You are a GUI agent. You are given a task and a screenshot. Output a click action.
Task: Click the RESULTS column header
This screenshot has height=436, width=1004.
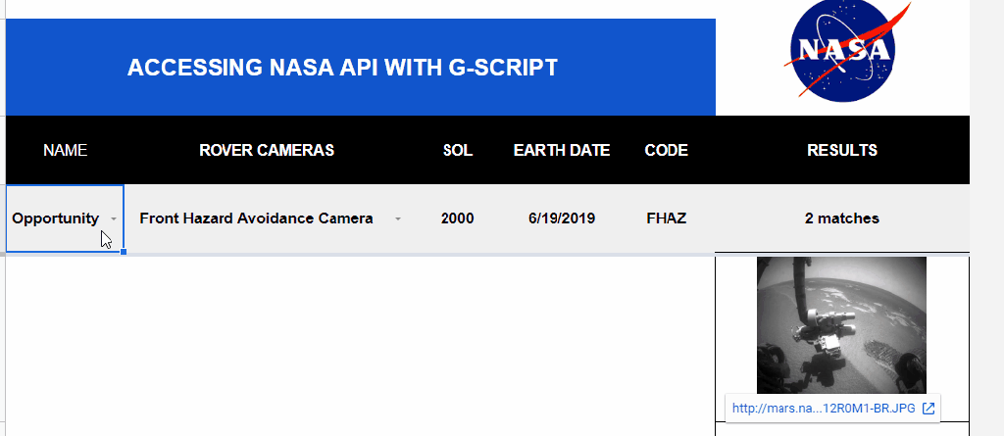(841, 150)
